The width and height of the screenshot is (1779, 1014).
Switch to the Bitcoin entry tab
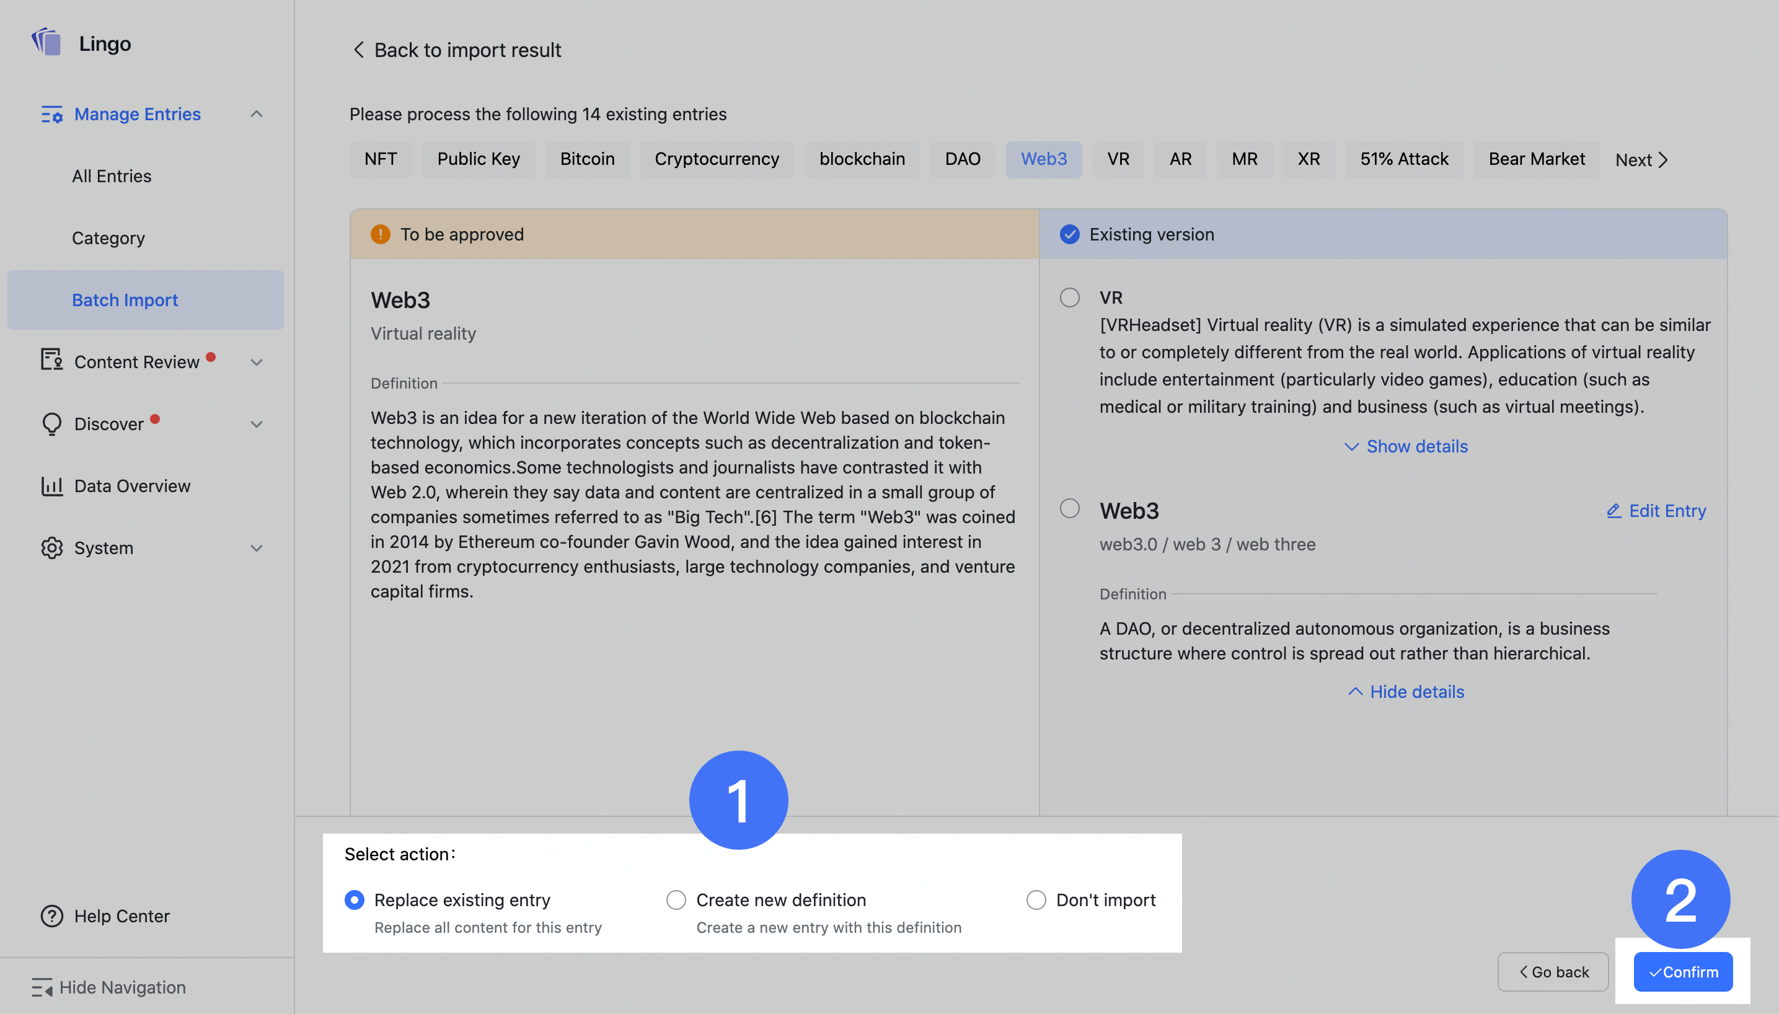coord(587,159)
